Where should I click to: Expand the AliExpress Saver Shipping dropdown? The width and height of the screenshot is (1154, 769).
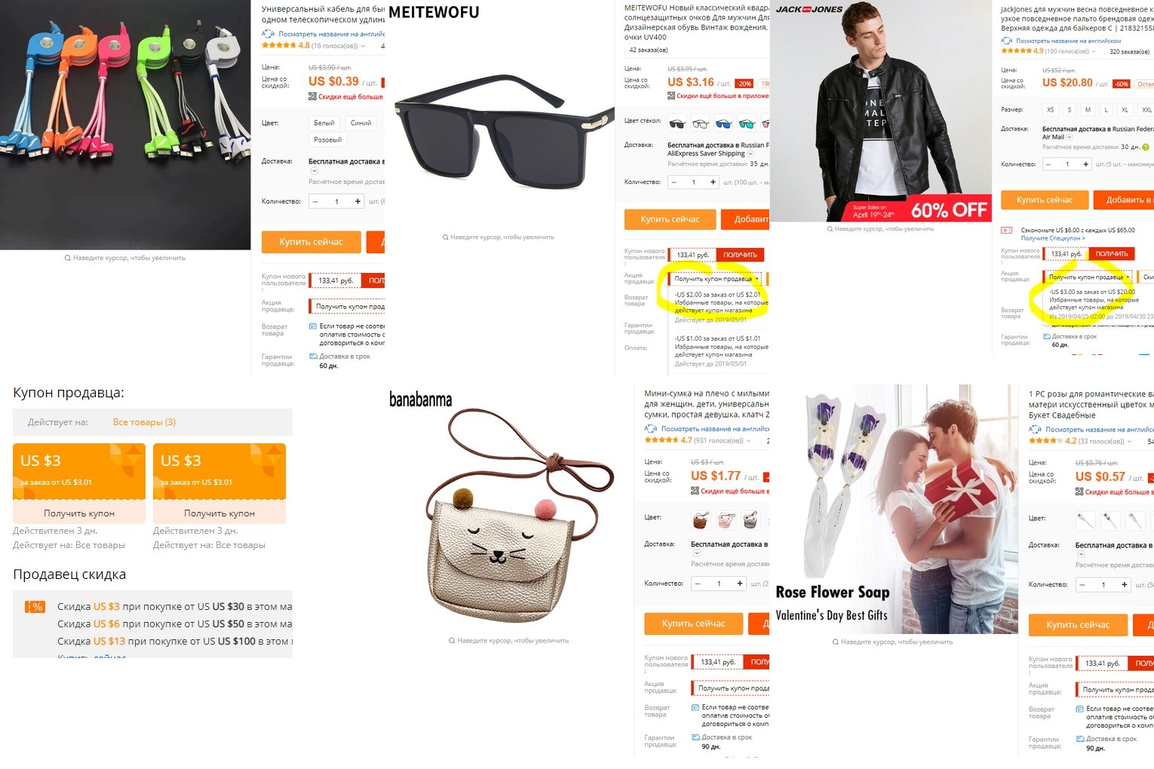point(750,154)
